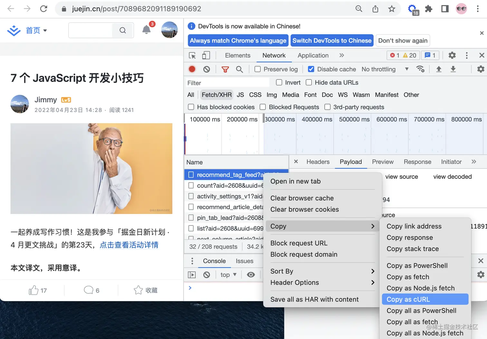Open the console top context dropdown
The height and width of the screenshot is (339, 487).
click(x=228, y=275)
